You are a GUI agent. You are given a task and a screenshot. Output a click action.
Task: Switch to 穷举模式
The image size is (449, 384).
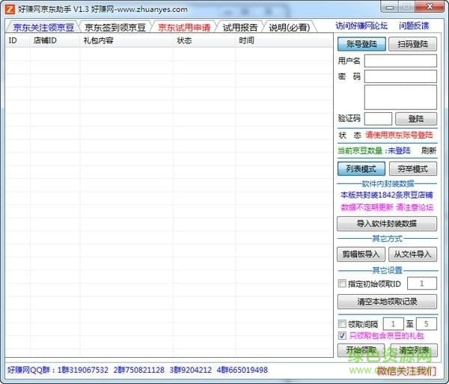412,169
